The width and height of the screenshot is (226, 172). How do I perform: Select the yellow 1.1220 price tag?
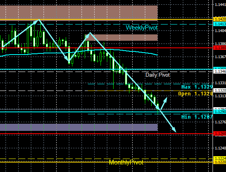[220, 162]
